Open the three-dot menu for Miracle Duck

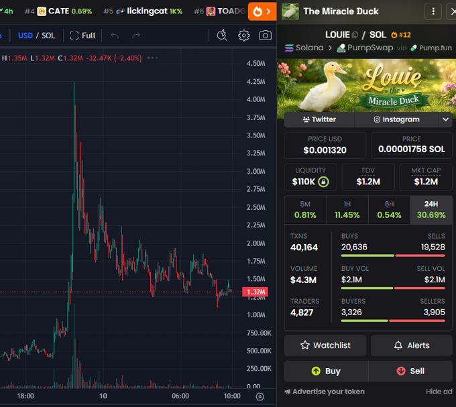pos(433,11)
